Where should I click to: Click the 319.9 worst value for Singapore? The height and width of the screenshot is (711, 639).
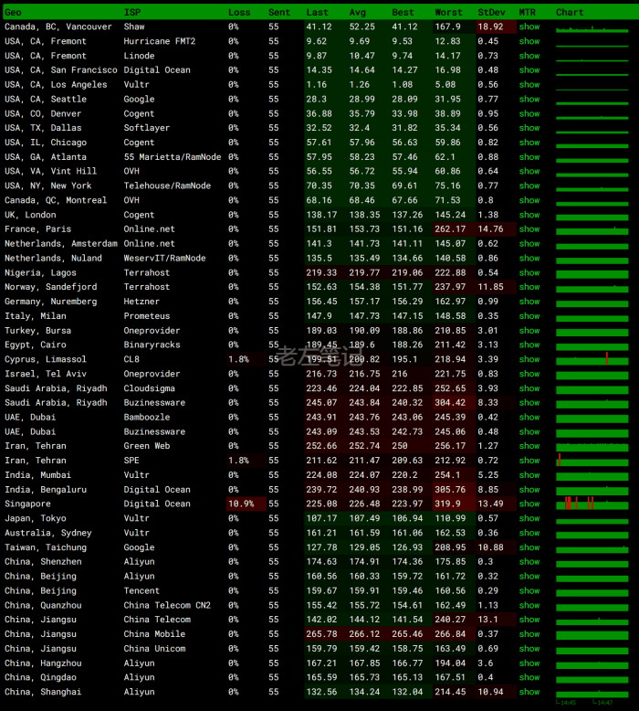click(x=447, y=504)
